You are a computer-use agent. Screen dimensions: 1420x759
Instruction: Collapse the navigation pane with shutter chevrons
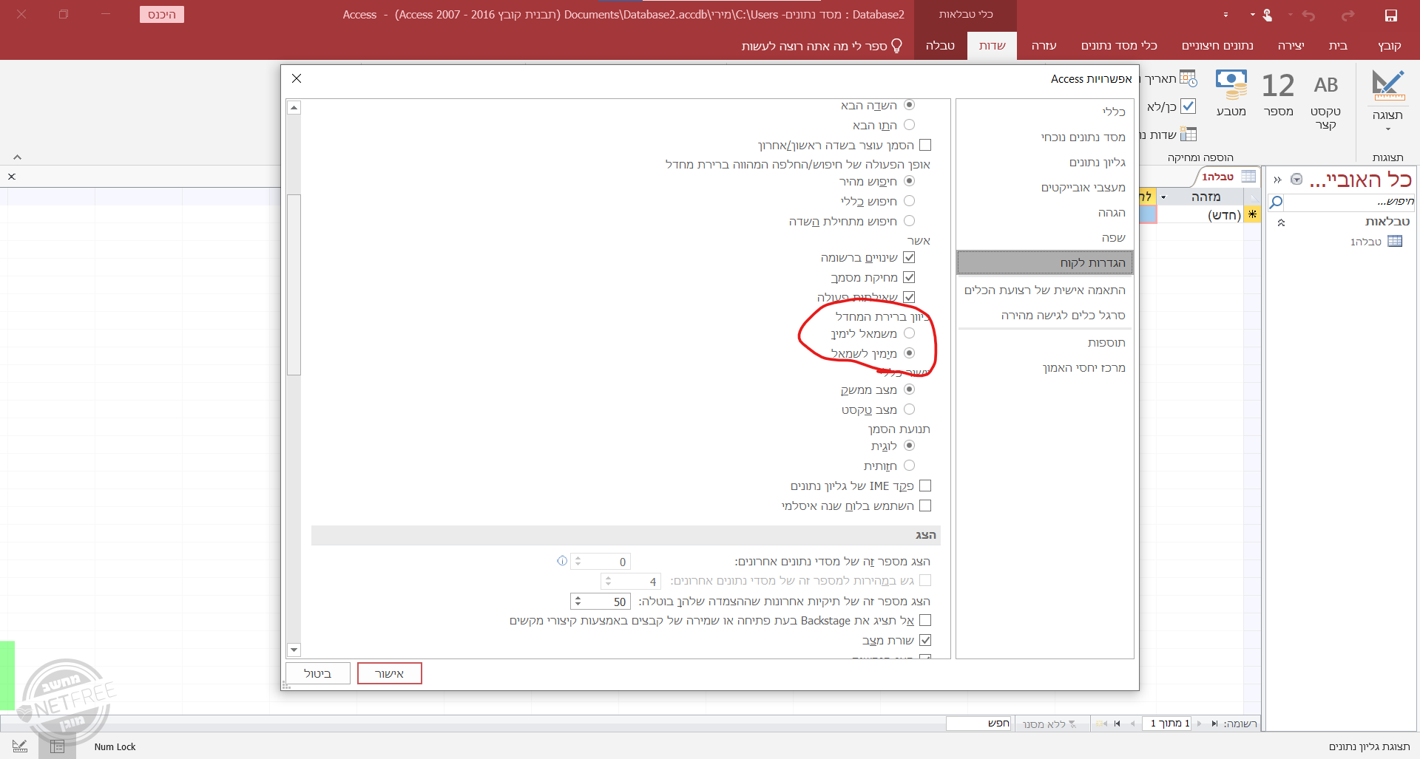1277,180
